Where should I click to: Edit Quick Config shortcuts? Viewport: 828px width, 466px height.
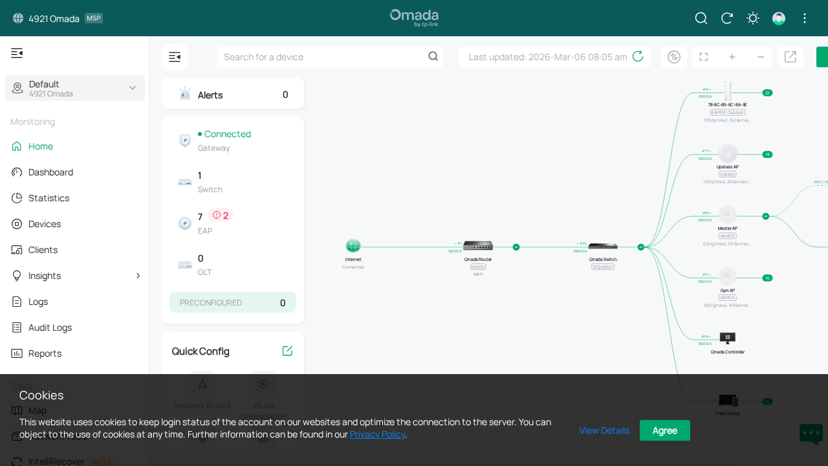287,351
